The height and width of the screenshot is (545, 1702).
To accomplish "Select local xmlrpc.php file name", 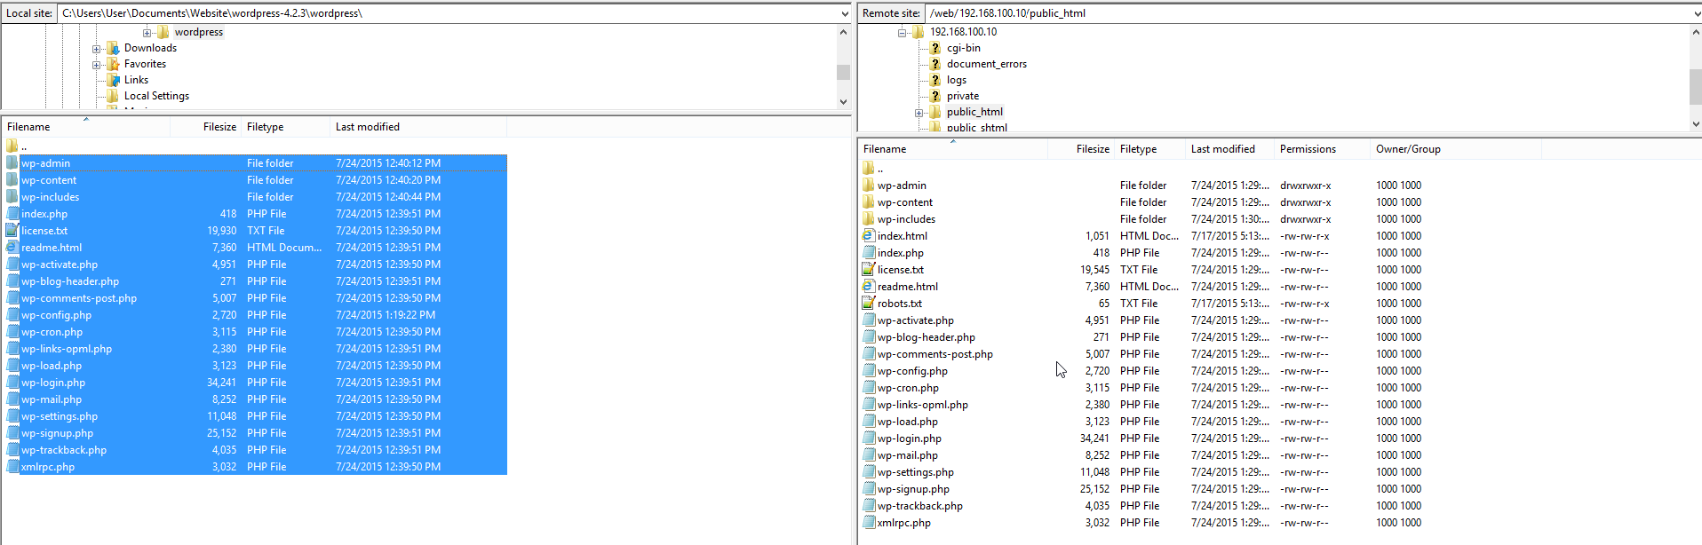I will [x=48, y=467].
